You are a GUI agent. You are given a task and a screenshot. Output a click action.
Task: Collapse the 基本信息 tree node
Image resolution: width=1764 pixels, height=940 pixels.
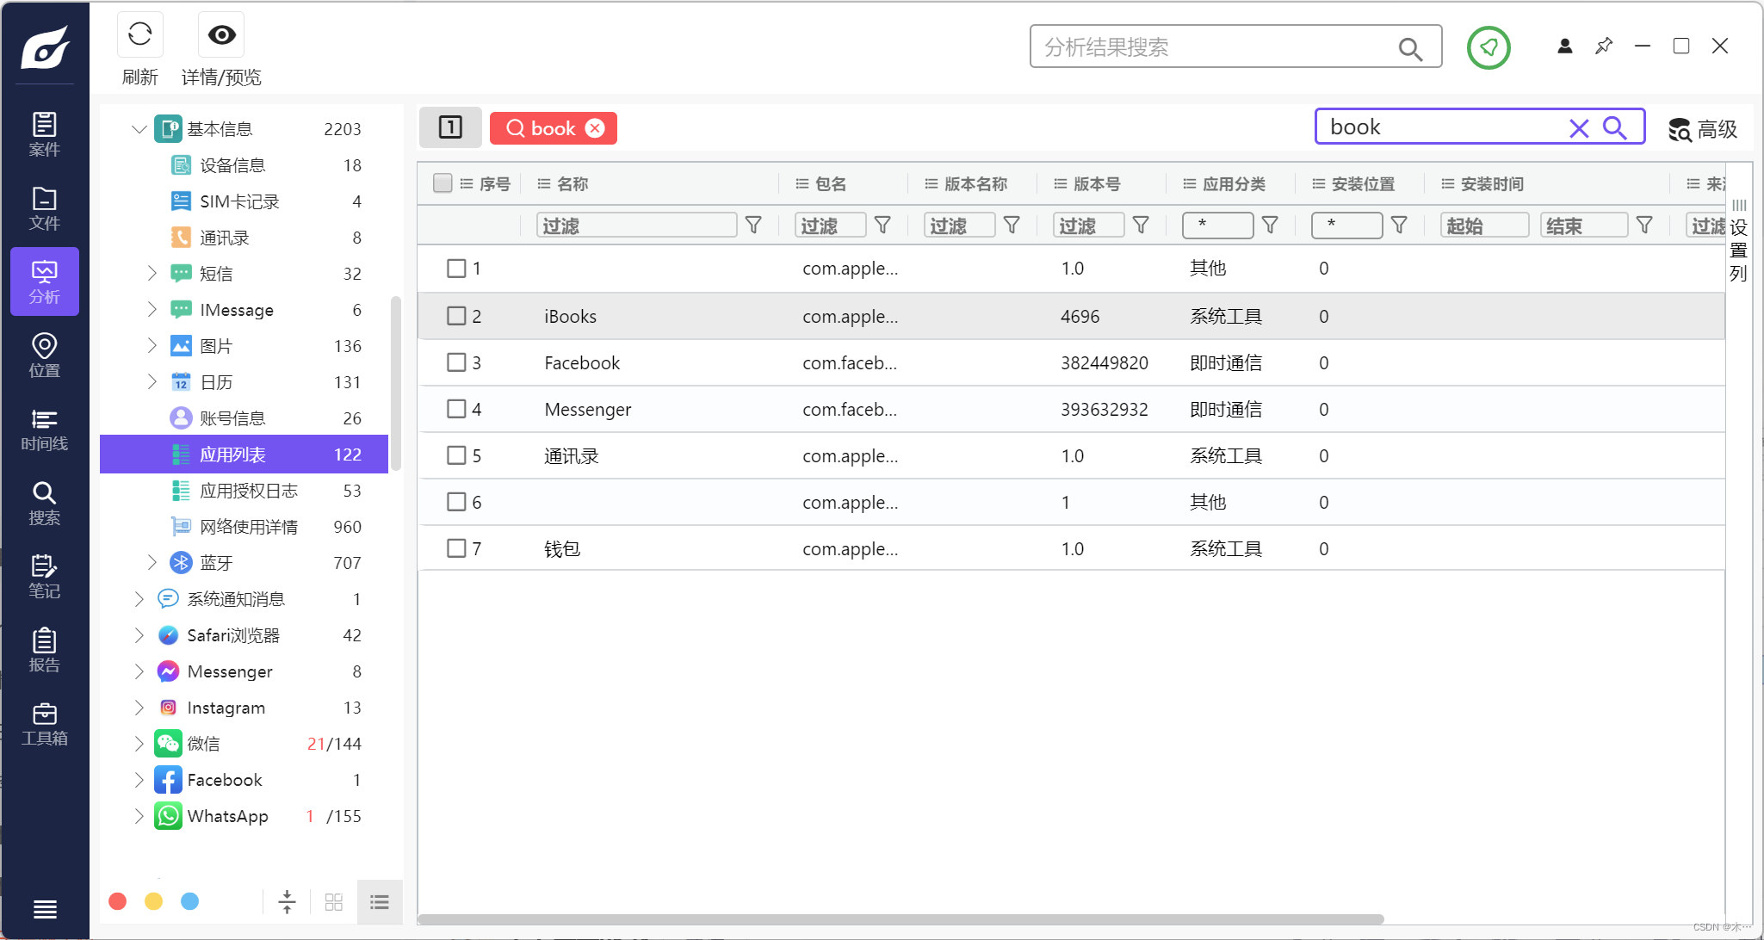139,129
